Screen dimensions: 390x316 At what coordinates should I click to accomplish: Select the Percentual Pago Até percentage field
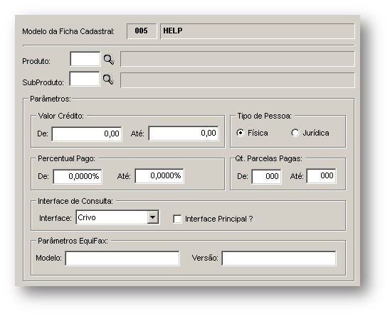click(x=159, y=176)
